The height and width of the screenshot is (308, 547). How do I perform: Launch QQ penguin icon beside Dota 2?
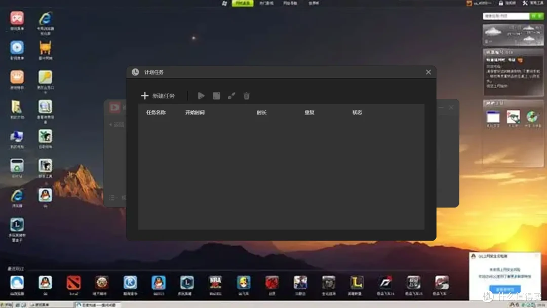coord(46,283)
